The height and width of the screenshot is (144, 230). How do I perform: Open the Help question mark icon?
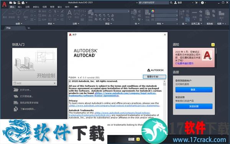click(202, 3)
